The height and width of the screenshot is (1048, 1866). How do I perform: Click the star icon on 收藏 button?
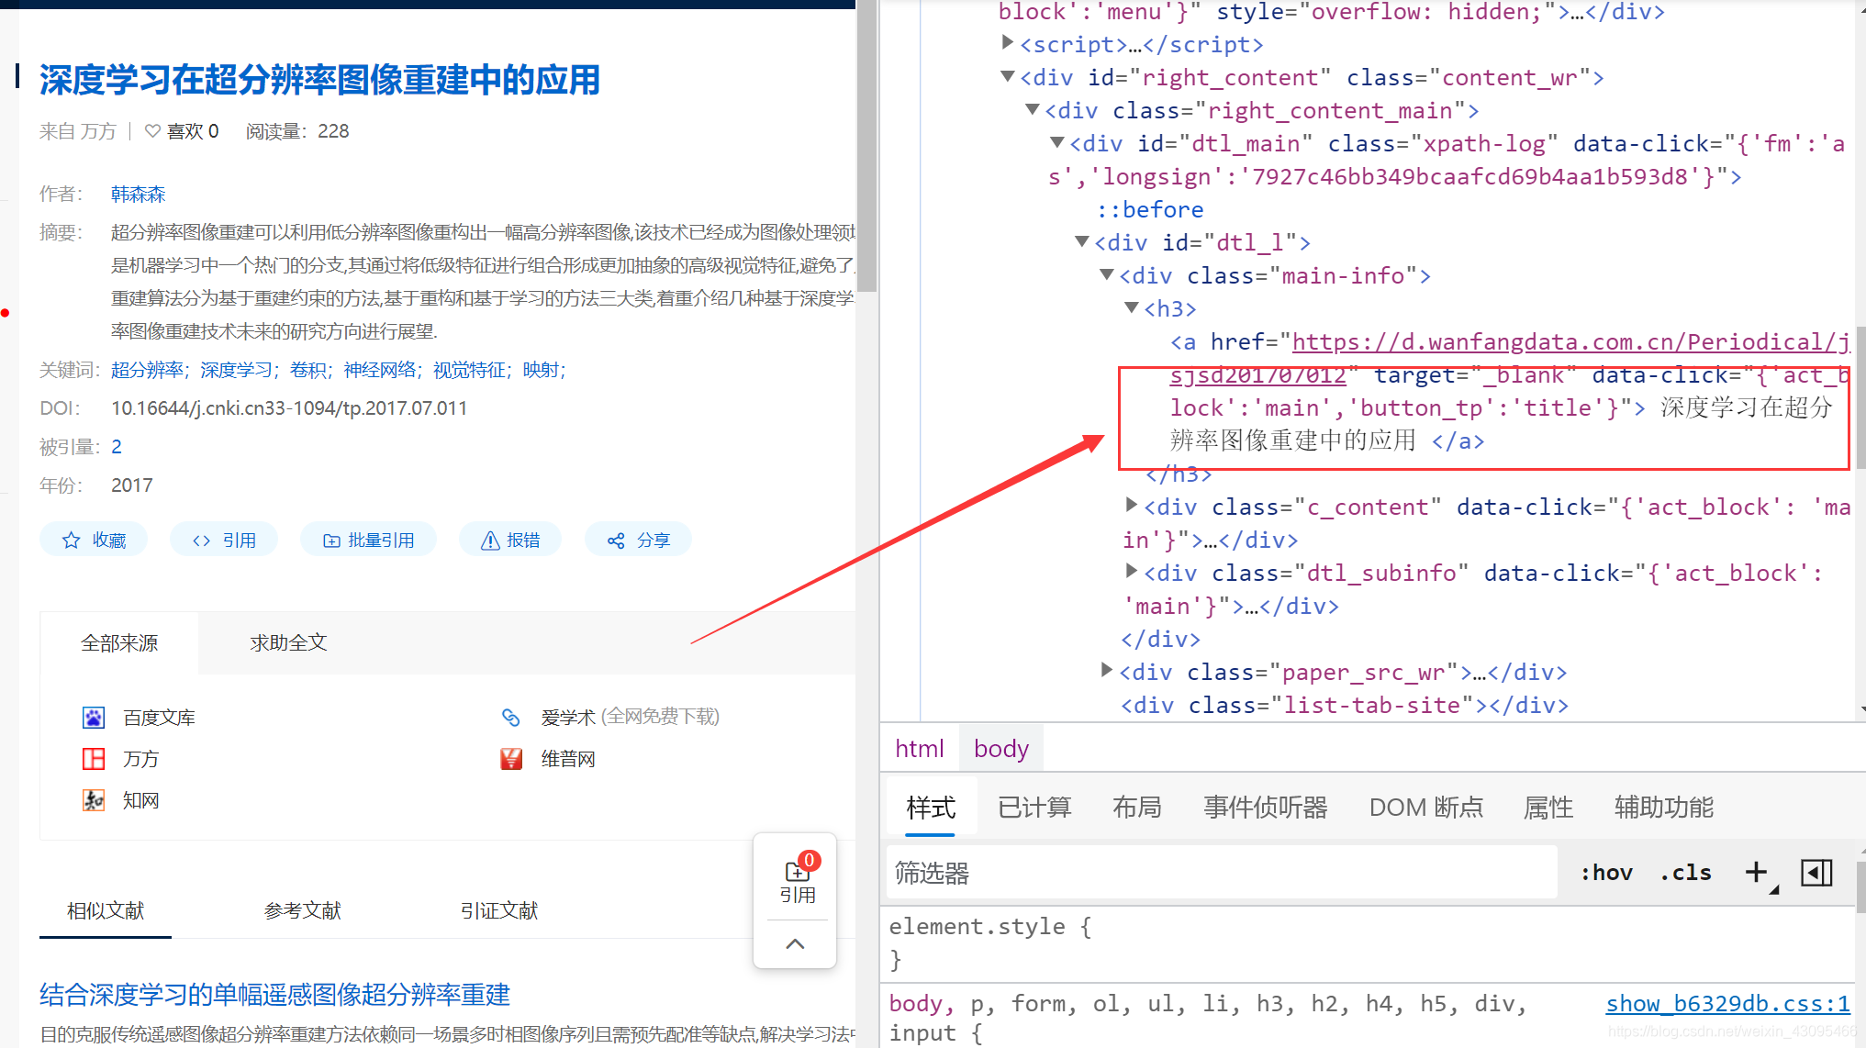tap(71, 541)
